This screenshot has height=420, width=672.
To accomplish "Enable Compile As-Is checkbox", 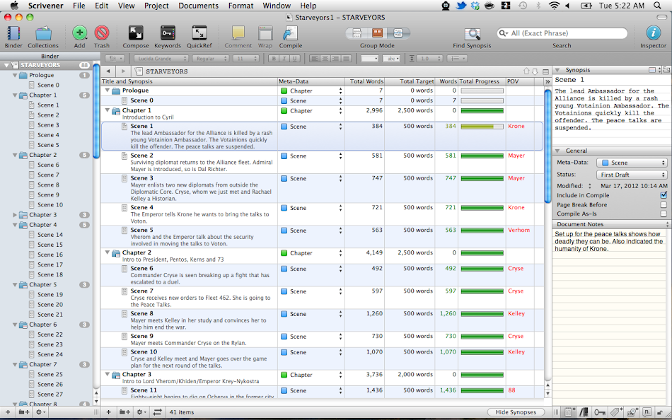I will pyautogui.click(x=664, y=214).
